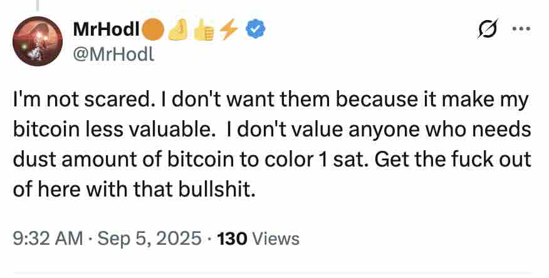This screenshot has height=278, width=549.
Task: Click the blue verified checkmark badge
Action: 254,28
